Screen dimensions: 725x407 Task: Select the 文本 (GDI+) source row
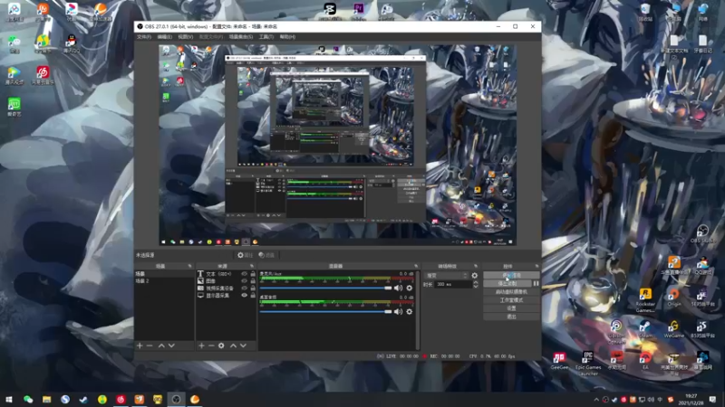click(226, 274)
